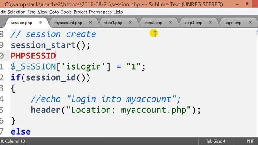Open the Goto menu
This screenshot has height=145, width=258.
click(54, 12)
